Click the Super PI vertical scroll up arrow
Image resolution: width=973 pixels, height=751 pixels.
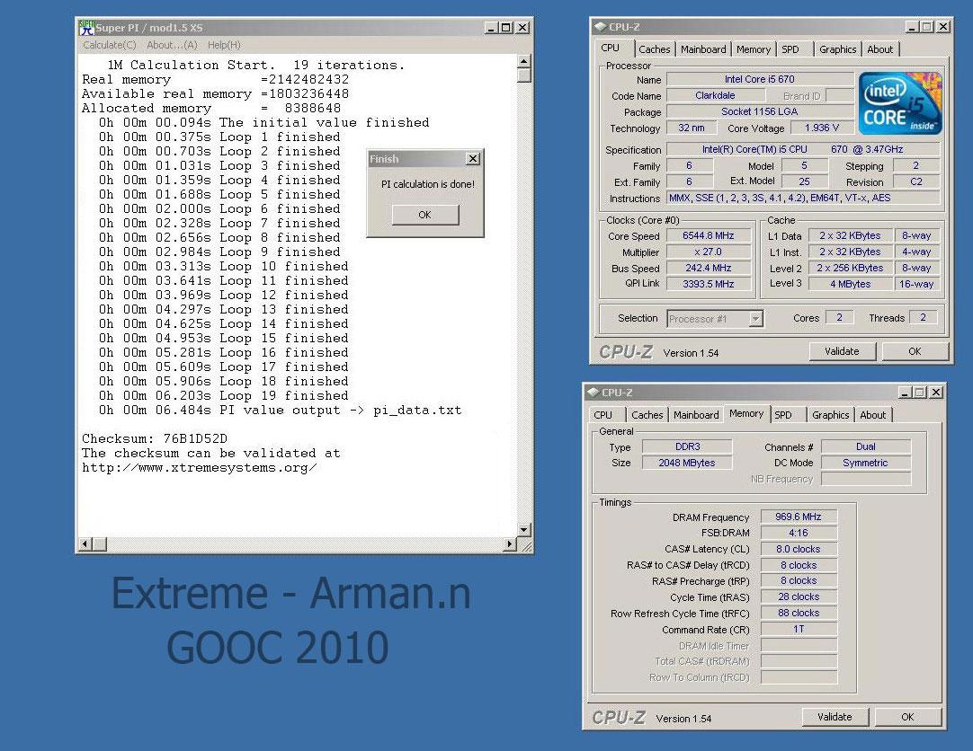523,61
